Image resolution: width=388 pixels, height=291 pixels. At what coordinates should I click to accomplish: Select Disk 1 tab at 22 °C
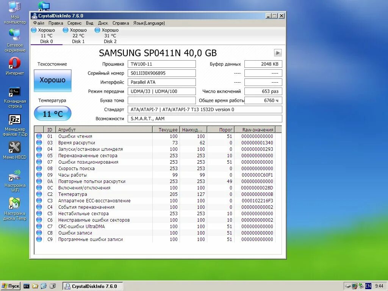(x=78, y=36)
